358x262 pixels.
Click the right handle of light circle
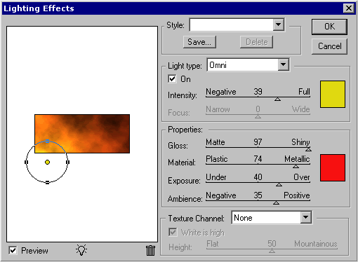68,162
